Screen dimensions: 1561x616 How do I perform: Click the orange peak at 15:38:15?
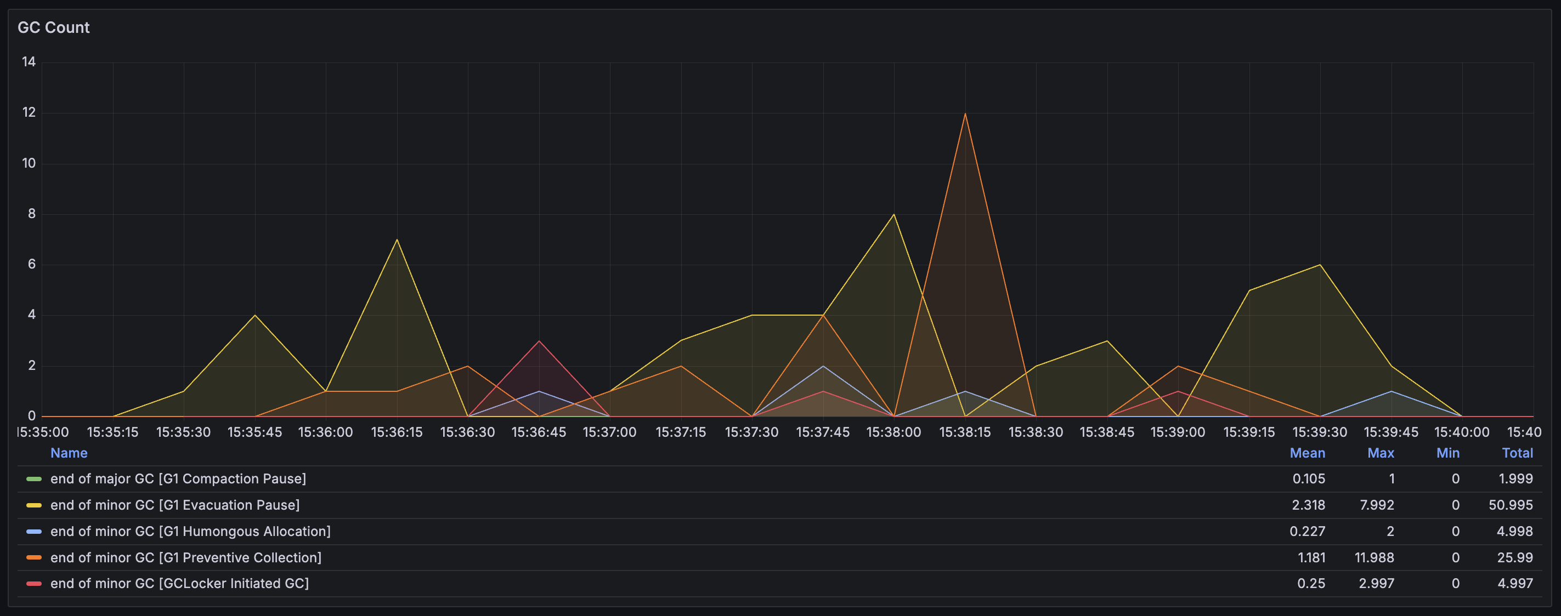click(x=965, y=114)
